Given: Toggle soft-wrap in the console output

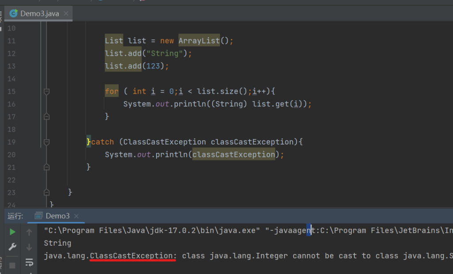Looking at the screenshot, I should 29,263.
